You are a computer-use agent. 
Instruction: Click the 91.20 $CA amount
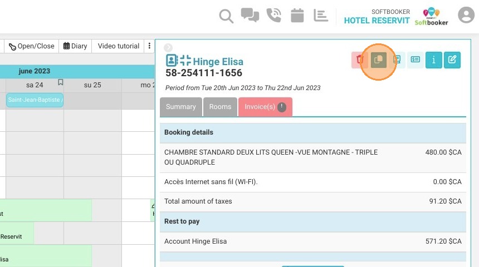(x=445, y=201)
